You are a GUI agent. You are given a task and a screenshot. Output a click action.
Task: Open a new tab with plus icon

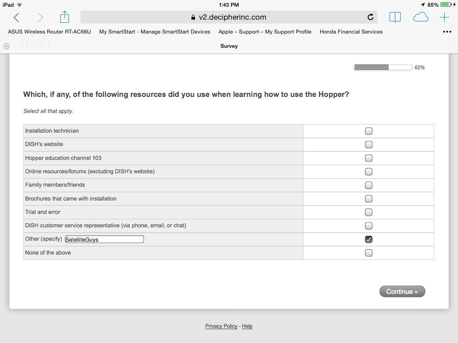coord(444,17)
